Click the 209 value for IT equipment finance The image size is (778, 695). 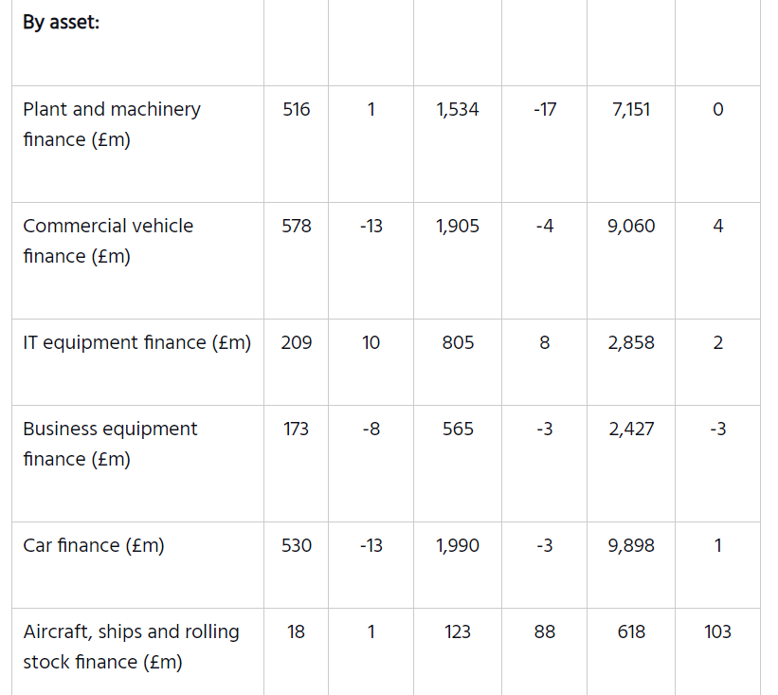point(297,342)
